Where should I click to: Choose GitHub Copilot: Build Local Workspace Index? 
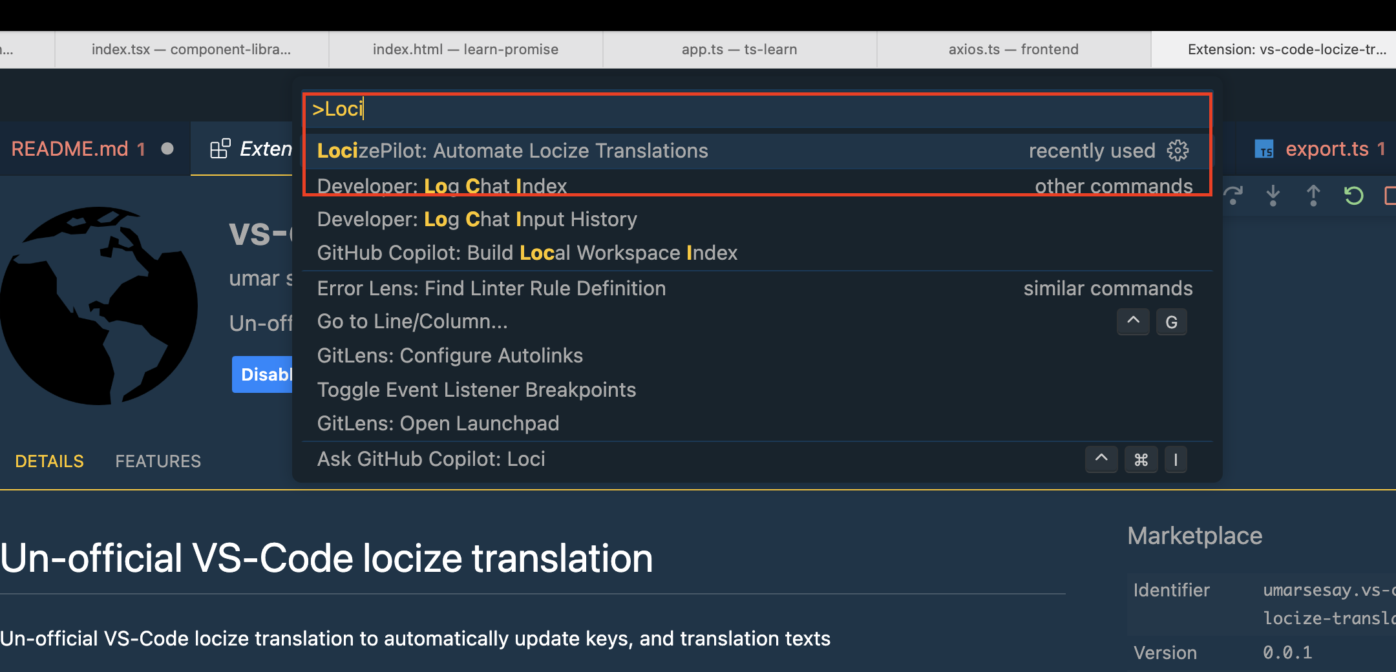(757, 253)
